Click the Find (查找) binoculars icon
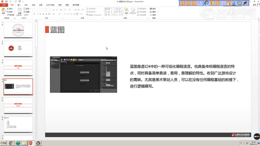The width and height of the screenshot is (260, 146). click(151, 9)
